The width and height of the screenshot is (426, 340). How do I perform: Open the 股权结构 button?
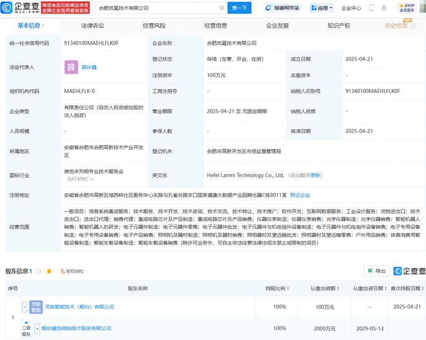coord(72,271)
